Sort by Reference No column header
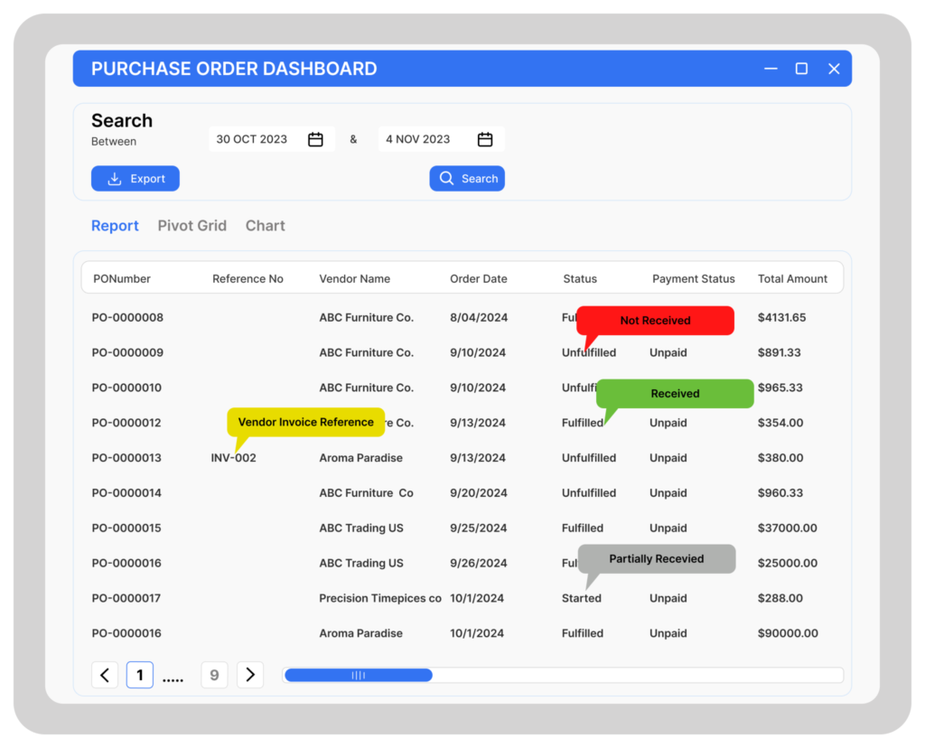Screen dimensions: 925x748 (x=248, y=278)
